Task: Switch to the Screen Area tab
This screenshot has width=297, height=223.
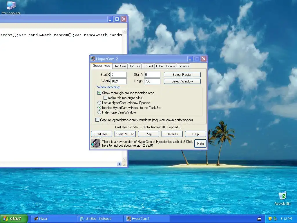Action: (x=102, y=66)
